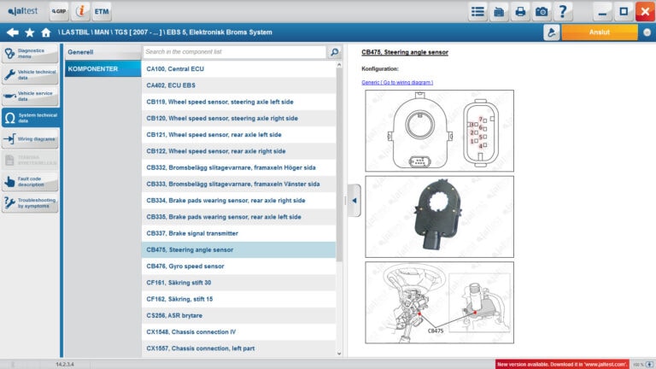Select System technical data
Viewport: 656px width, 369px height.
point(30,118)
